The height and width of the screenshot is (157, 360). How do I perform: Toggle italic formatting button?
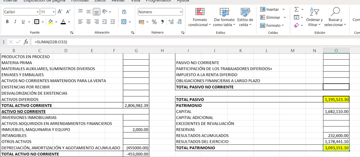[15, 22]
